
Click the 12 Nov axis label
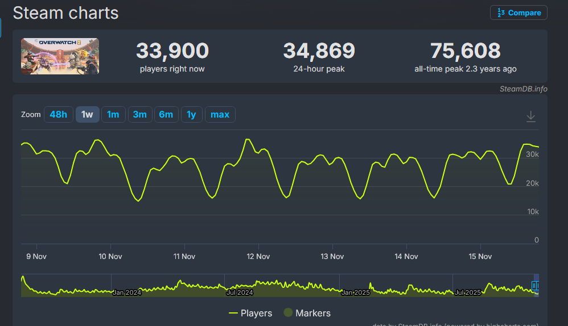pyautogui.click(x=258, y=256)
